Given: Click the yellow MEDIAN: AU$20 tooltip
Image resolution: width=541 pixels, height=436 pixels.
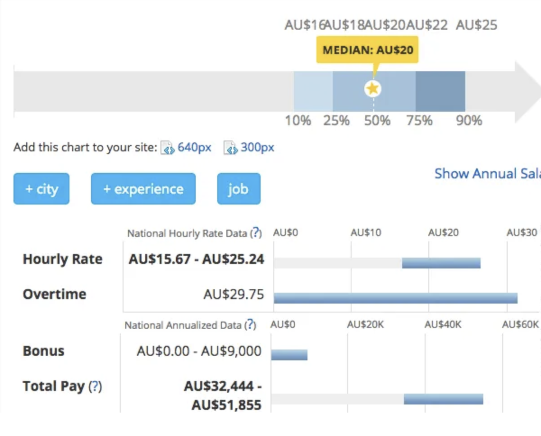Looking at the screenshot, I should pyautogui.click(x=367, y=50).
